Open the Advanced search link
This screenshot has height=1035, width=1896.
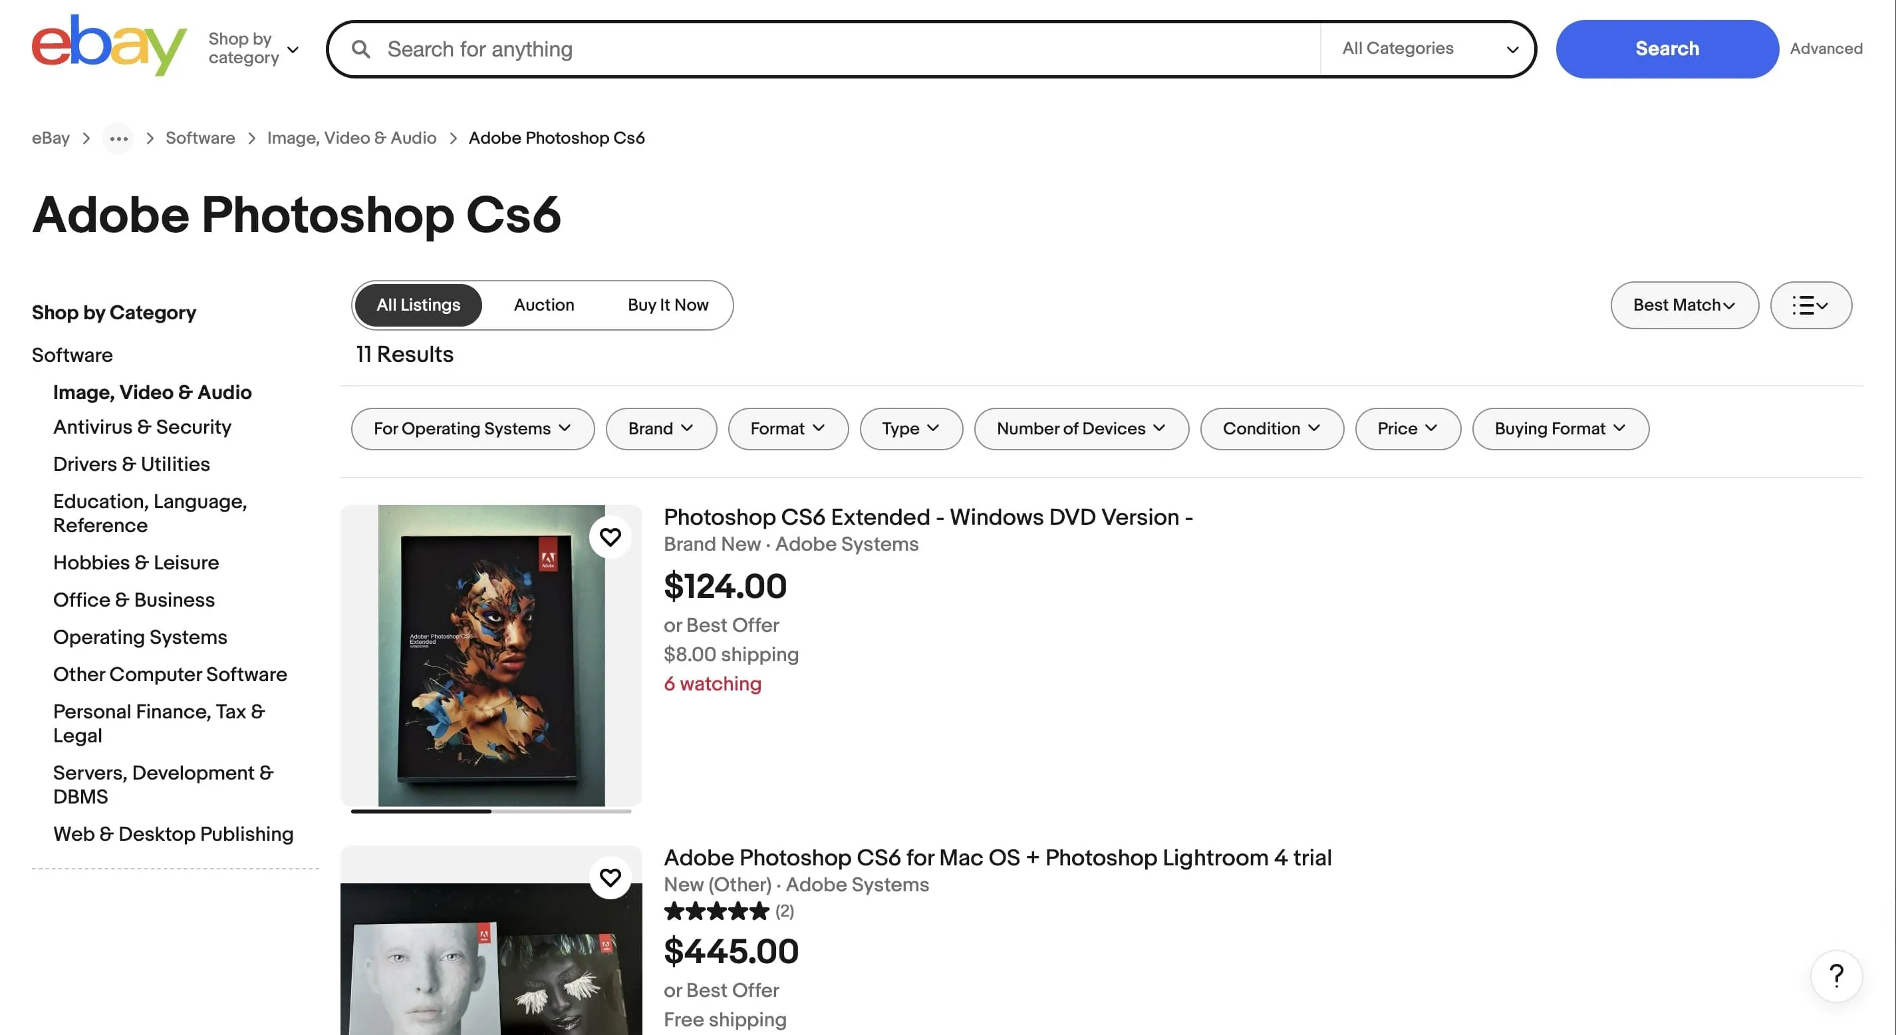[x=1826, y=49]
